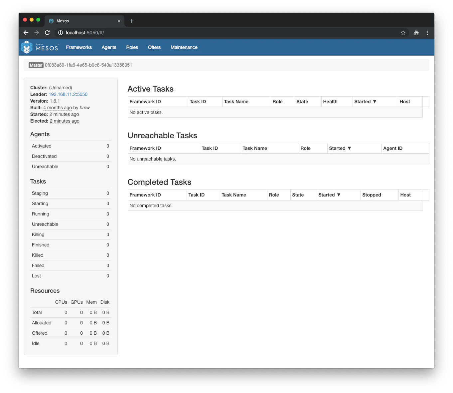Select the 'No active tasks.' message
This screenshot has height=393, width=453.
[x=146, y=112]
